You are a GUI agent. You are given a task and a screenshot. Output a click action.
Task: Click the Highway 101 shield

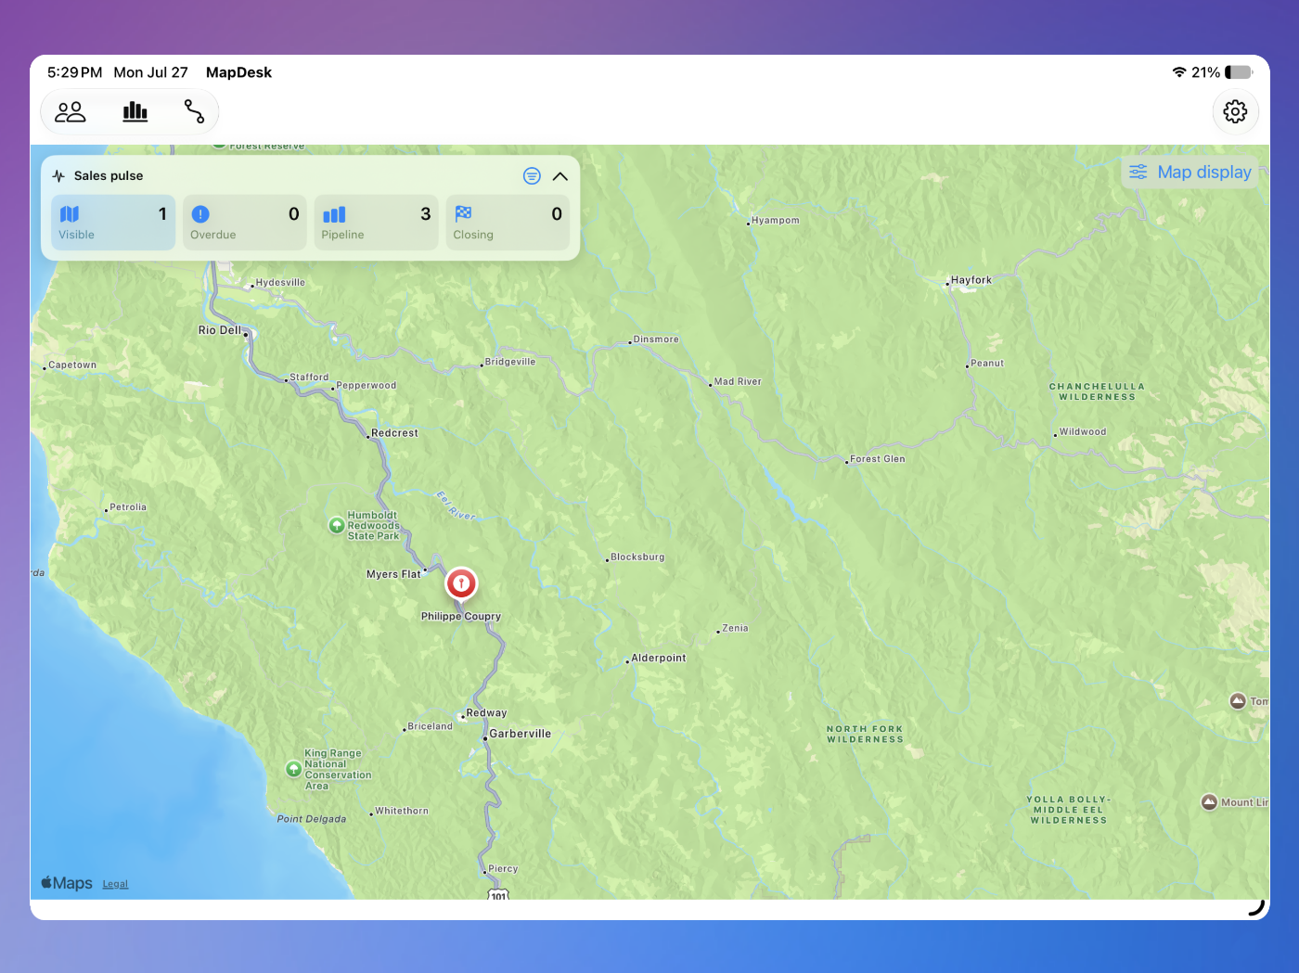click(x=499, y=894)
